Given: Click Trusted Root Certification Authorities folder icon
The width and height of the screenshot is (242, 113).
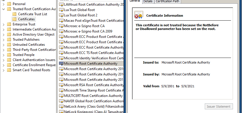Looking at the screenshot, I should click(9, 9).
